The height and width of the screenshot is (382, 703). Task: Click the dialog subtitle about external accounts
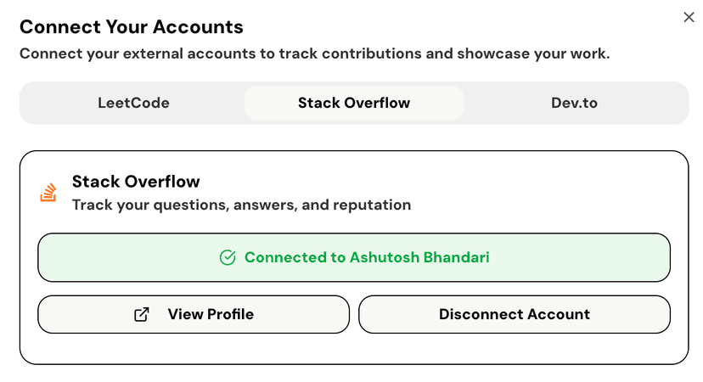click(315, 53)
